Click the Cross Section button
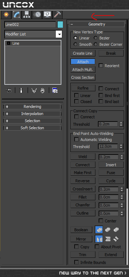The height and width of the screenshot is (277, 129). [x=83, y=77]
